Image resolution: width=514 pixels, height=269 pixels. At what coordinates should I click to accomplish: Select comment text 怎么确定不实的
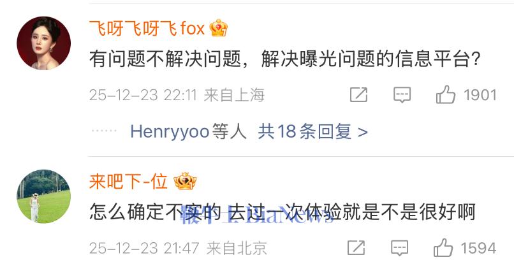[x=155, y=212]
